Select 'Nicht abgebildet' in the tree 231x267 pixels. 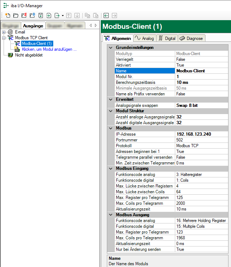29,55
